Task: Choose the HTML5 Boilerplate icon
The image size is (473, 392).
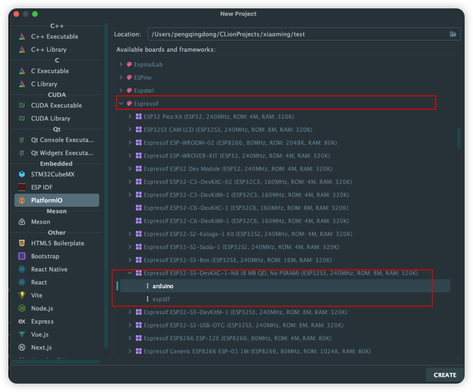Action: (x=22, y=243)
